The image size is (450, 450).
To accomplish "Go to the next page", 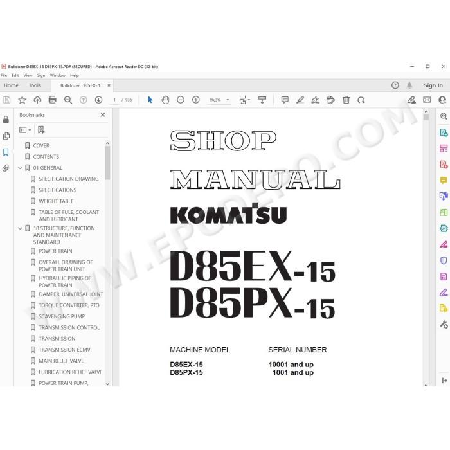I will click(x=98, y=100).
